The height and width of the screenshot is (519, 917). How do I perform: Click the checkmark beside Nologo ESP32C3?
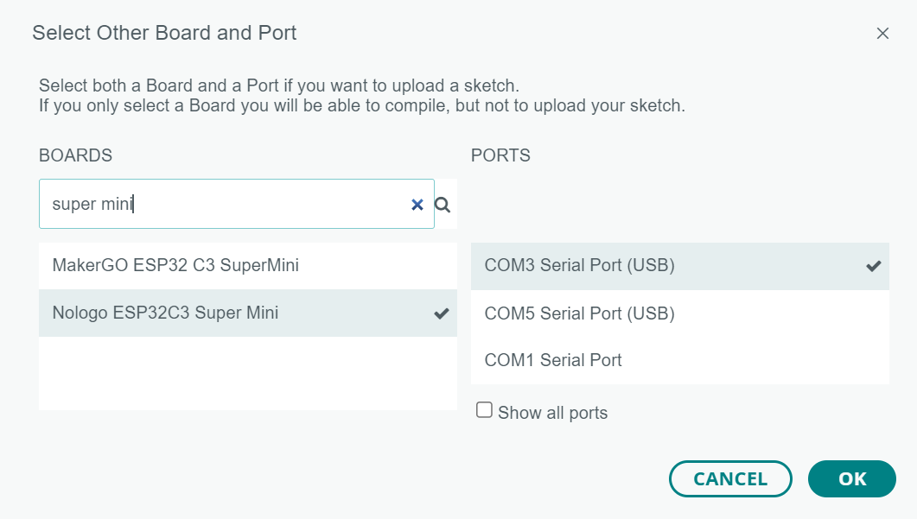pyautogui.click(x=442, y=313)
